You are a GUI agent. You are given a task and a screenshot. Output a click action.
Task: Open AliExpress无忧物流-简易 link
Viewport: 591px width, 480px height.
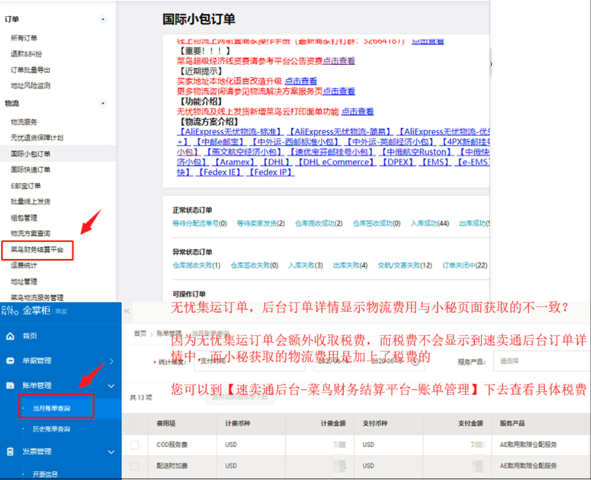(x=340, y=132)
